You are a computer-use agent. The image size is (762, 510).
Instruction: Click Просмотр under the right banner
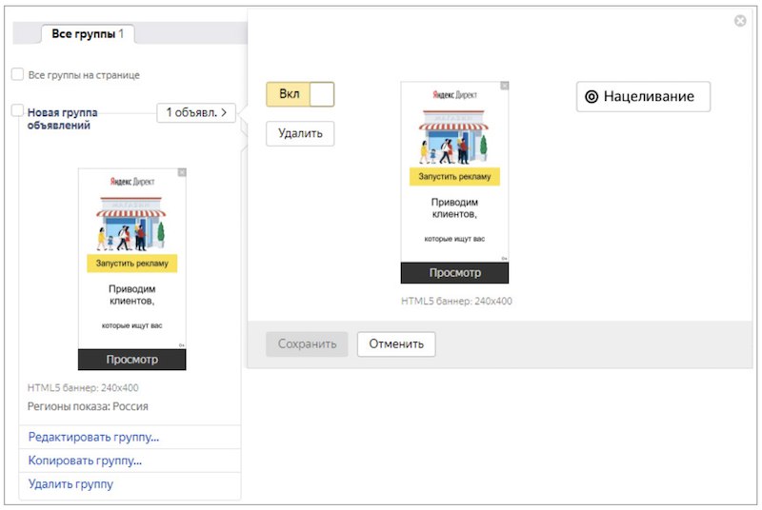click(454, 273)
